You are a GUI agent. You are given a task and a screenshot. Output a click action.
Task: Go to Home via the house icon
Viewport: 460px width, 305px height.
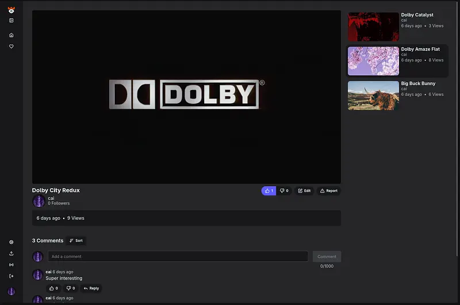(11, 35)
